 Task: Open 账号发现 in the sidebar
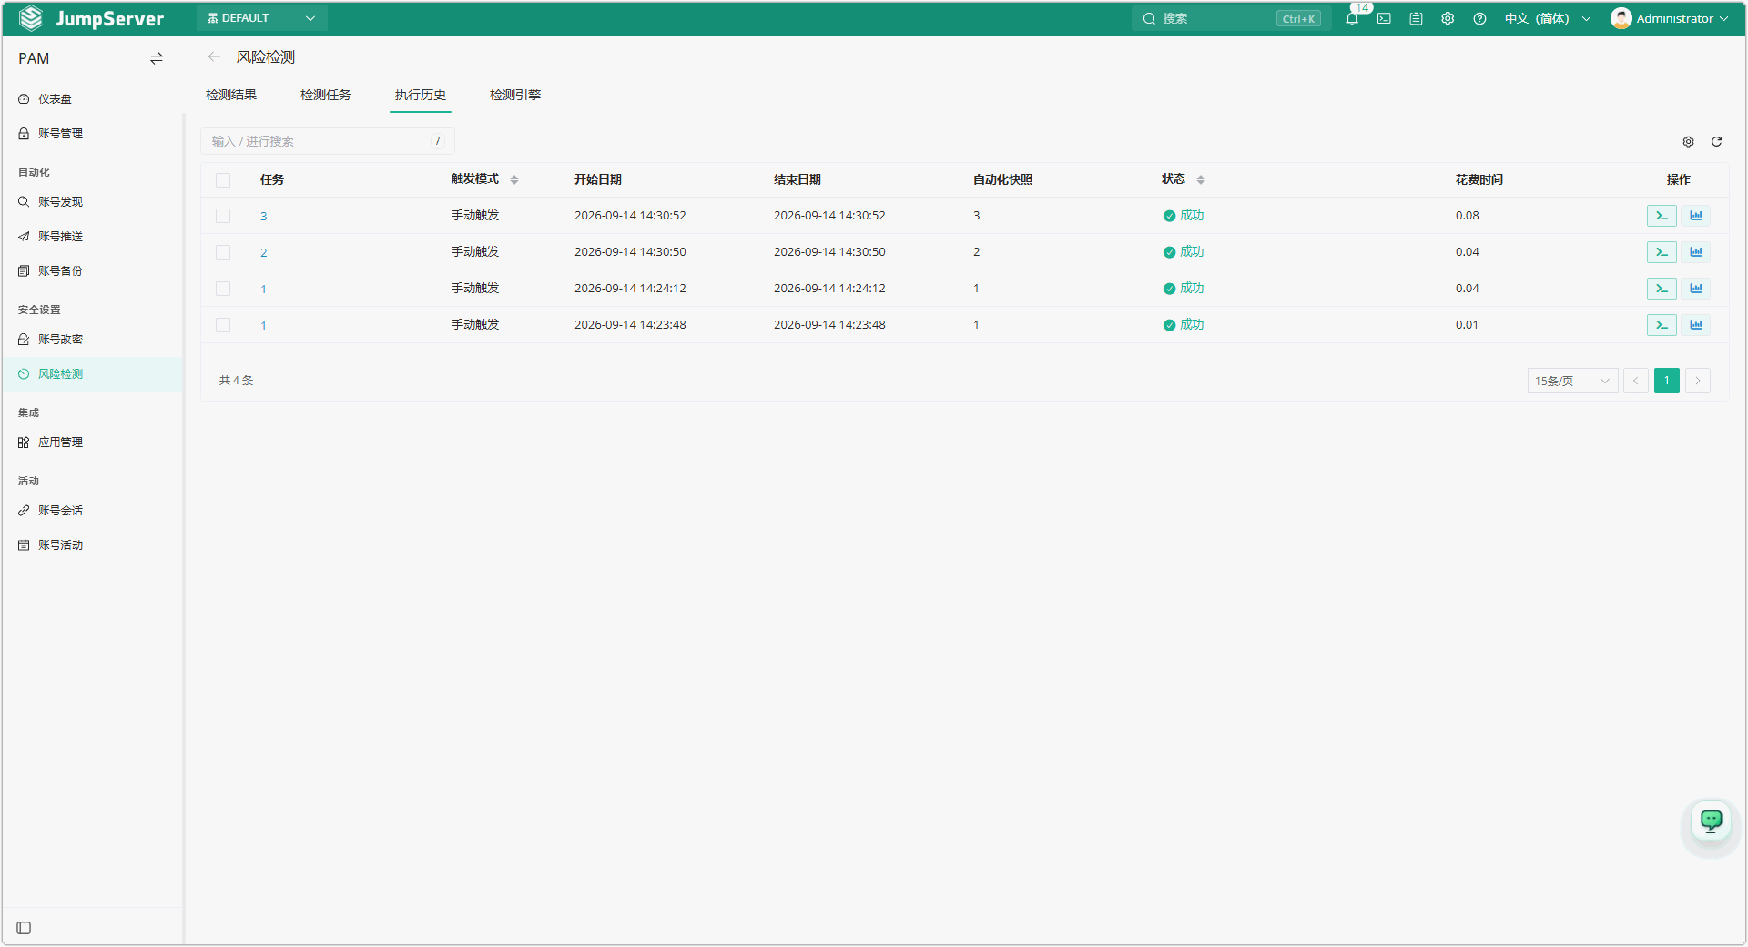[x=60, y=202]
